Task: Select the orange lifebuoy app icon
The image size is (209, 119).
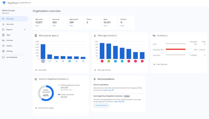Action: pos(63,61)
